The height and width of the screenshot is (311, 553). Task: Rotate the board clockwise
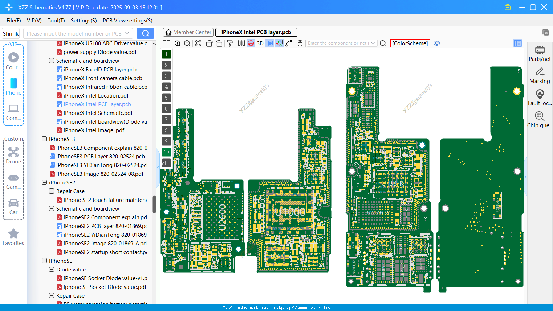(219, 43)
